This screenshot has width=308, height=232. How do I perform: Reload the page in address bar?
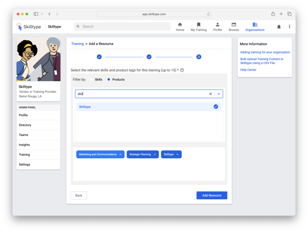point(208,14)
